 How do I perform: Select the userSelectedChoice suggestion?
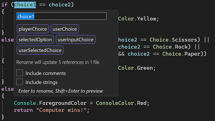tap(40, 50)
